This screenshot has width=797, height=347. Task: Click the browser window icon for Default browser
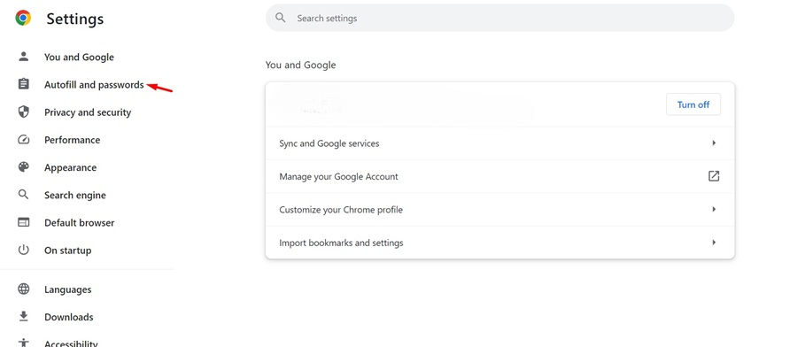click(23, 222)
